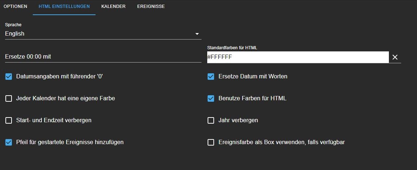The width and height of the screenshot is (417, 170).
Task: Clear the Standardfarben für HTML color value
Action: point(395,57)
